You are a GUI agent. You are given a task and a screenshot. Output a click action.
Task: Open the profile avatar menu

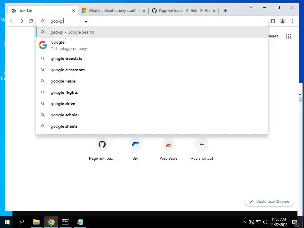click(283, 21)
